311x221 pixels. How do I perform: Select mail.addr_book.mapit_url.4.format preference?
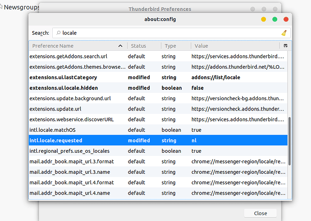[158, 182]
